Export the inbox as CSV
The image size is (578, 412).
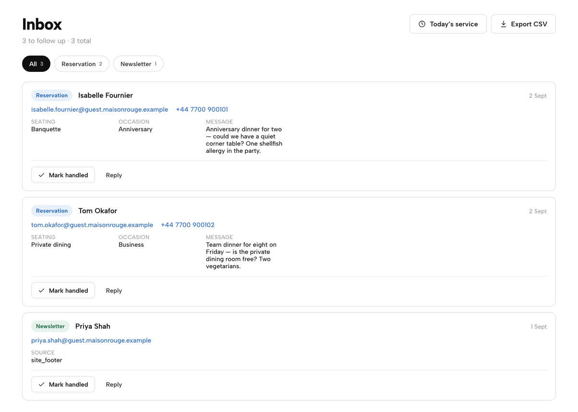pyautogui.click(x=523, y=24)
